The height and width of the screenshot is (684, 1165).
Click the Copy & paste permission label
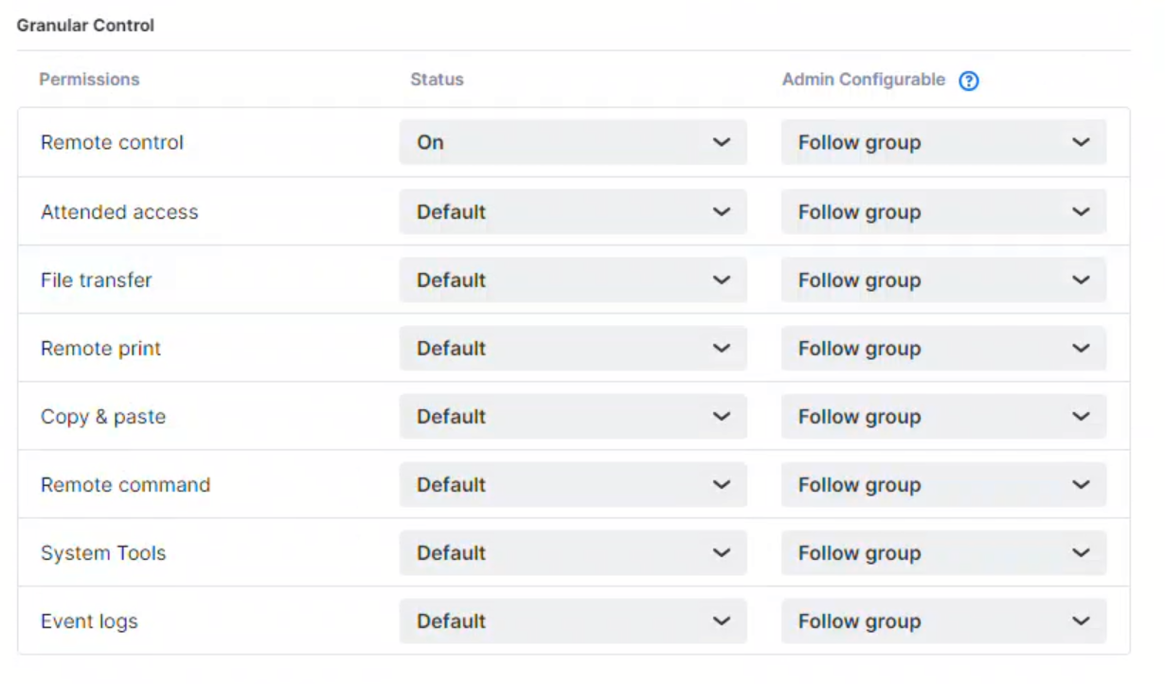pyautogui.click(x=103, y=417)
